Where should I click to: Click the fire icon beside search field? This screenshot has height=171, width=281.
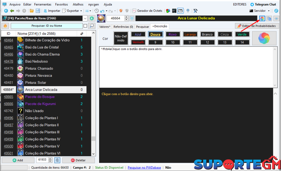tap(5, 26)
